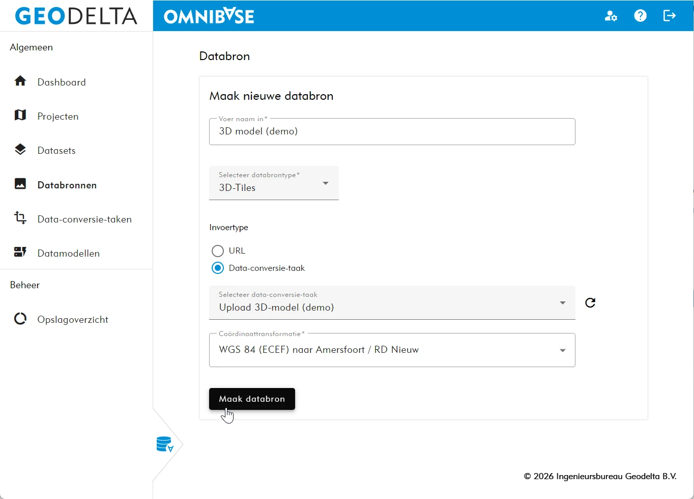This screenshot has height=499, width=694.
Task: Click the Datasets layers icon
Action: (20, 150)
